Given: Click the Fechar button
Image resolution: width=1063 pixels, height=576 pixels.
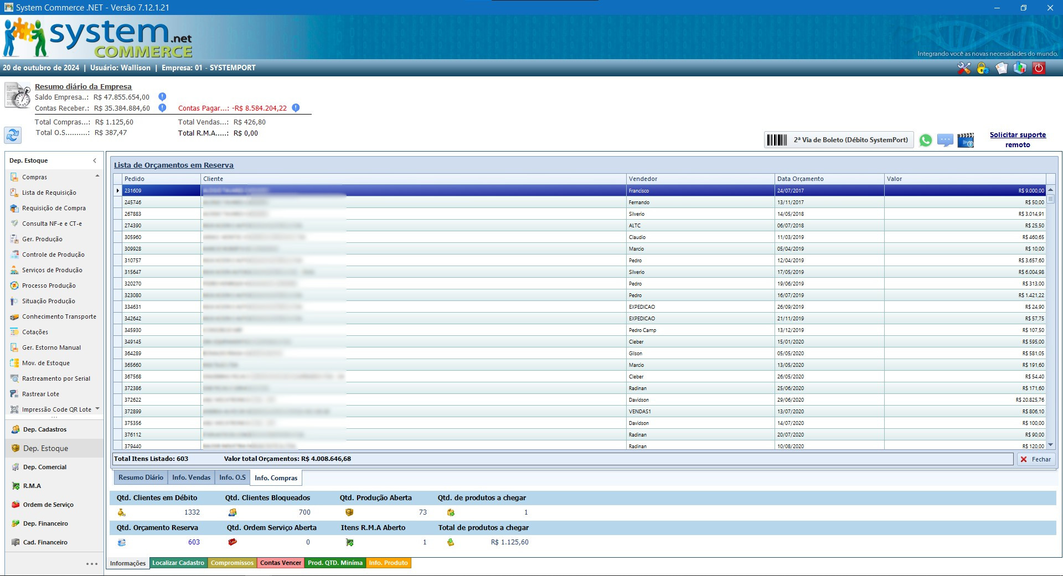Looking at the screenshot, I should point(1036,459).
